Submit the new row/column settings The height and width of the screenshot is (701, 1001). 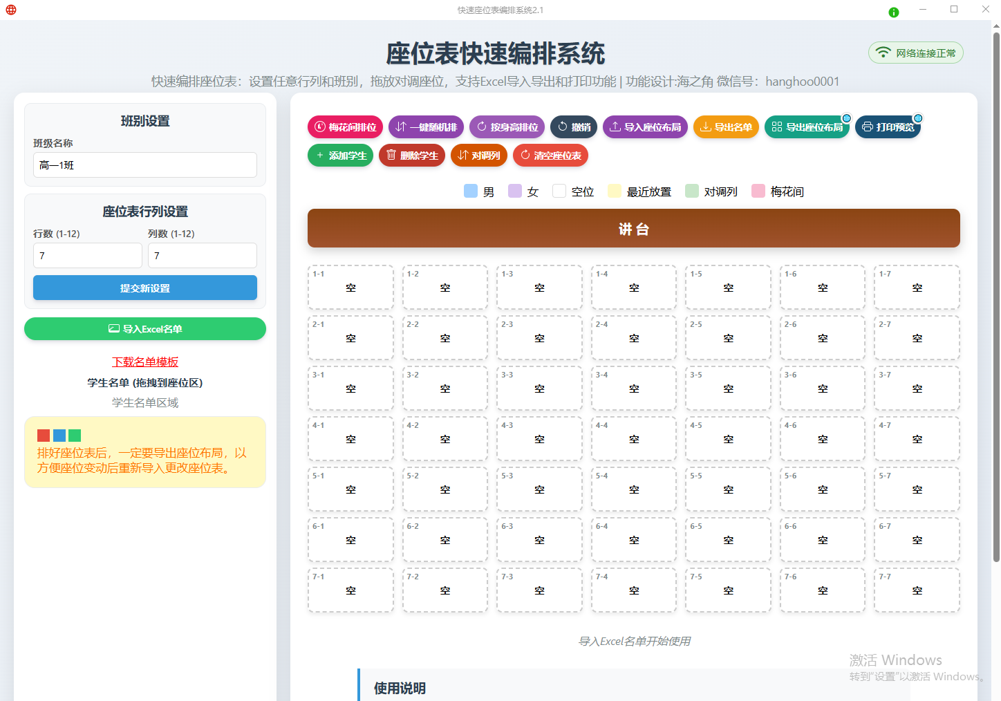click(x=145, y=288)
